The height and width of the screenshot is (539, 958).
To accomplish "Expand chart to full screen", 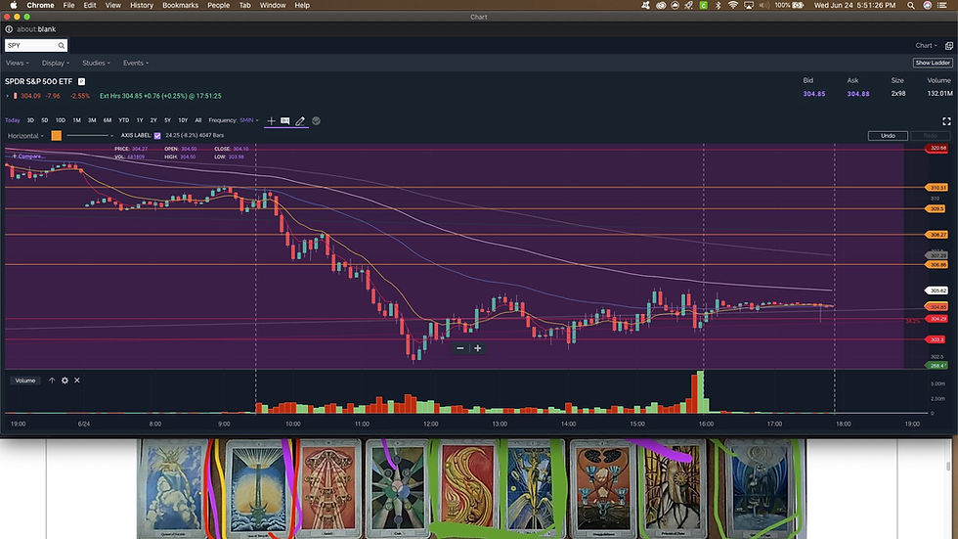I will 946,121.
